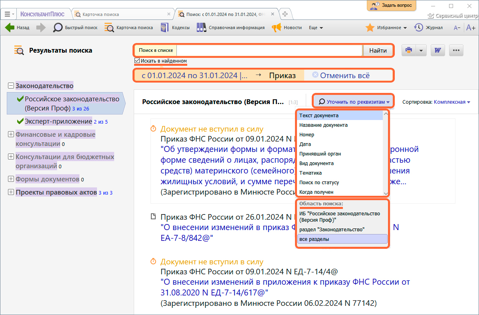Close the Карточка поиска tab
The image size is (479, 315).
[170, 14]
